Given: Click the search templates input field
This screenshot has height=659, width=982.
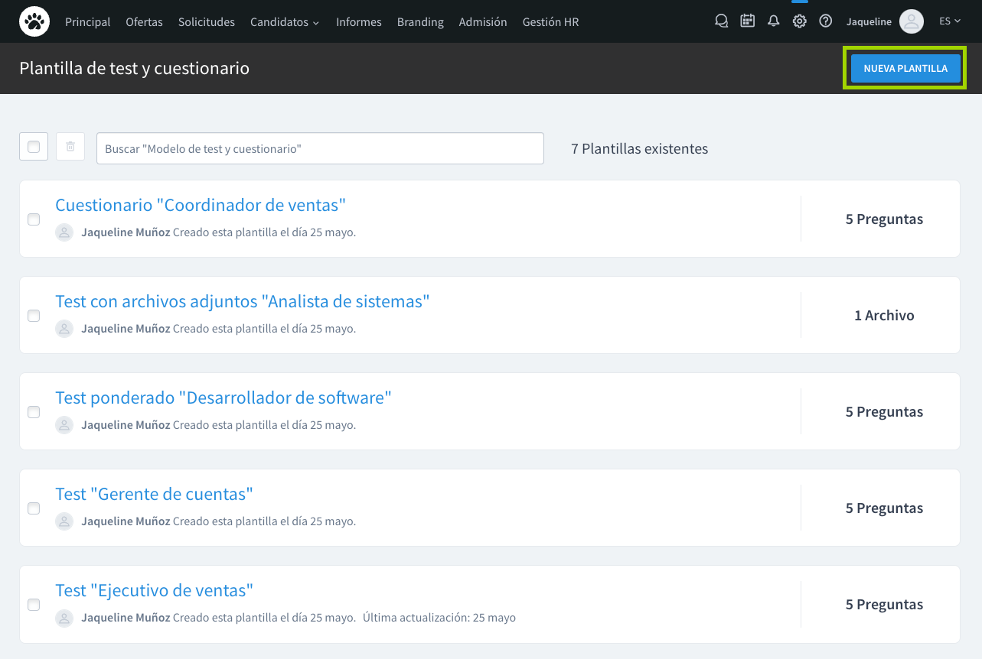Looking at the screenshot, I should (320, 148).
